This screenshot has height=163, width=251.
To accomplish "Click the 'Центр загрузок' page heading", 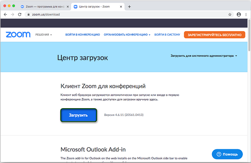I will 82,58.
